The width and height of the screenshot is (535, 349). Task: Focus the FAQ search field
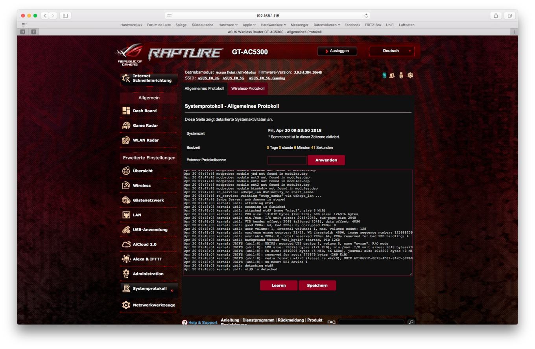click(371, 322)
